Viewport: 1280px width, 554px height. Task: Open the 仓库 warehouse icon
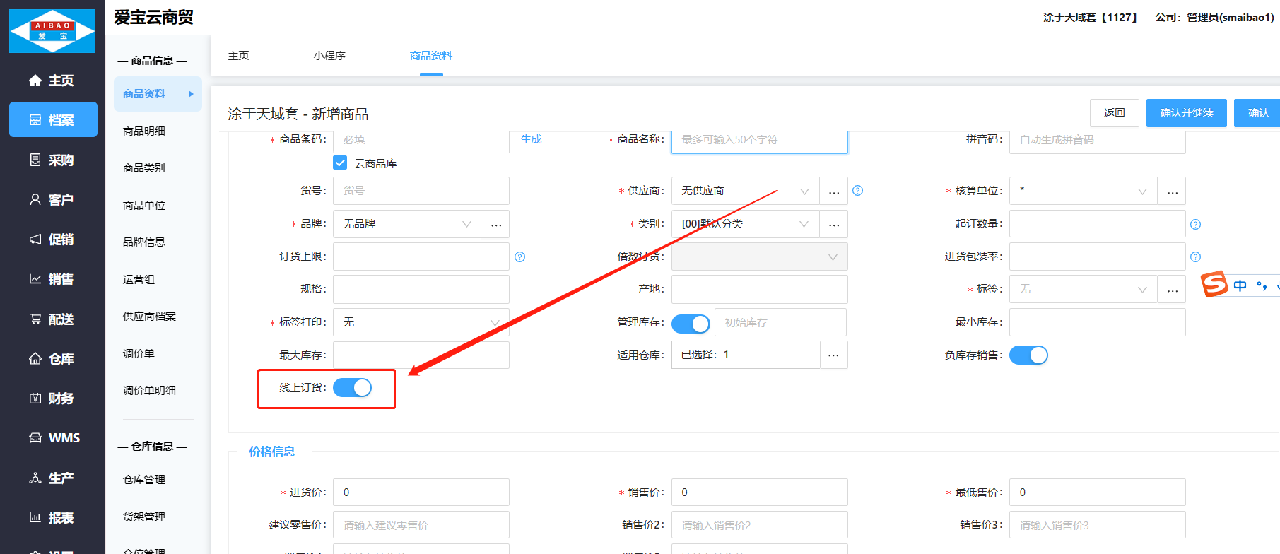tap(35, 358)
